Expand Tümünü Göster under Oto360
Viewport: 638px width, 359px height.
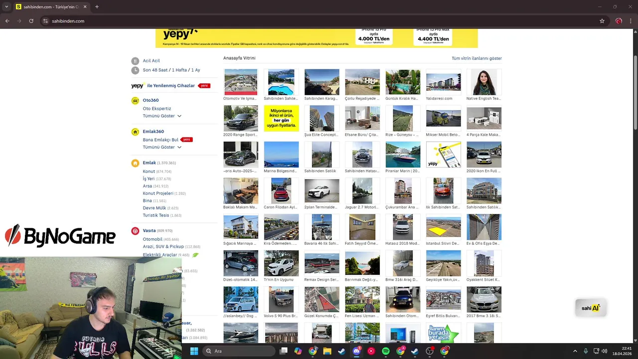point(162,116)
